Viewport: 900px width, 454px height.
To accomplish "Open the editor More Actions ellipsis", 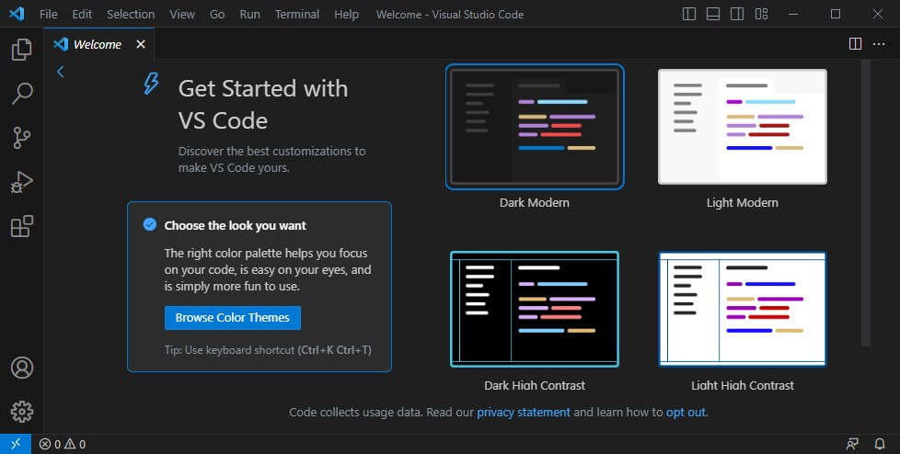I will pos(879,44).
